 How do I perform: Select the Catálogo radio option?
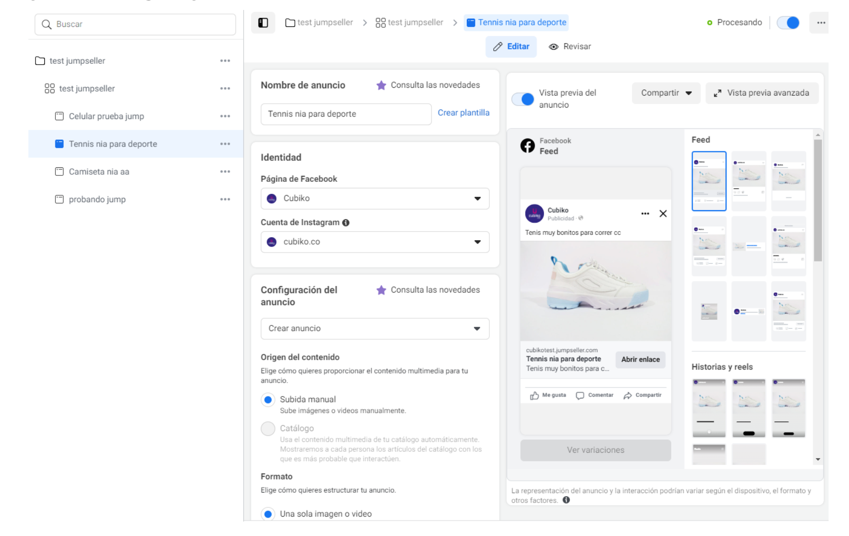268,428
